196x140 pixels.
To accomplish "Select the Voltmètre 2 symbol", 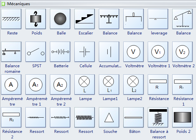I will 182,52.
